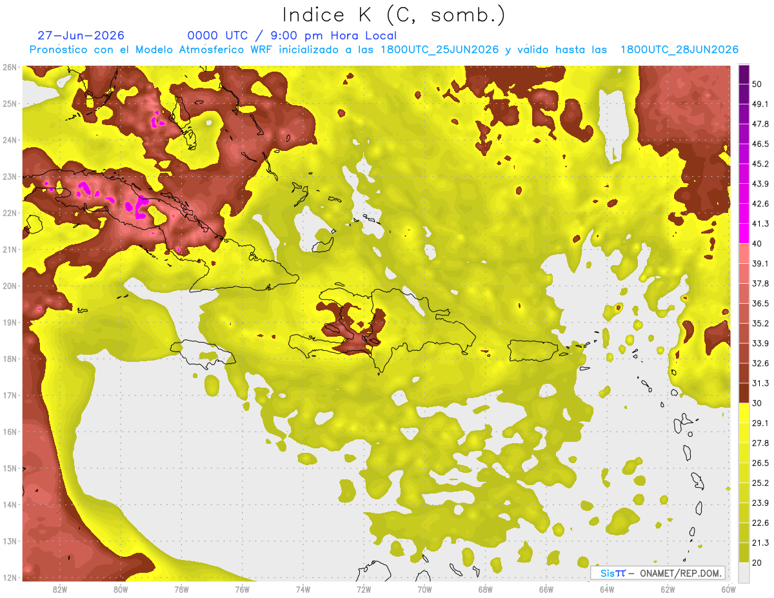Click the colorbar label "29.1"
The width and height of the screenshot is (774, 598).
point(760,423)
